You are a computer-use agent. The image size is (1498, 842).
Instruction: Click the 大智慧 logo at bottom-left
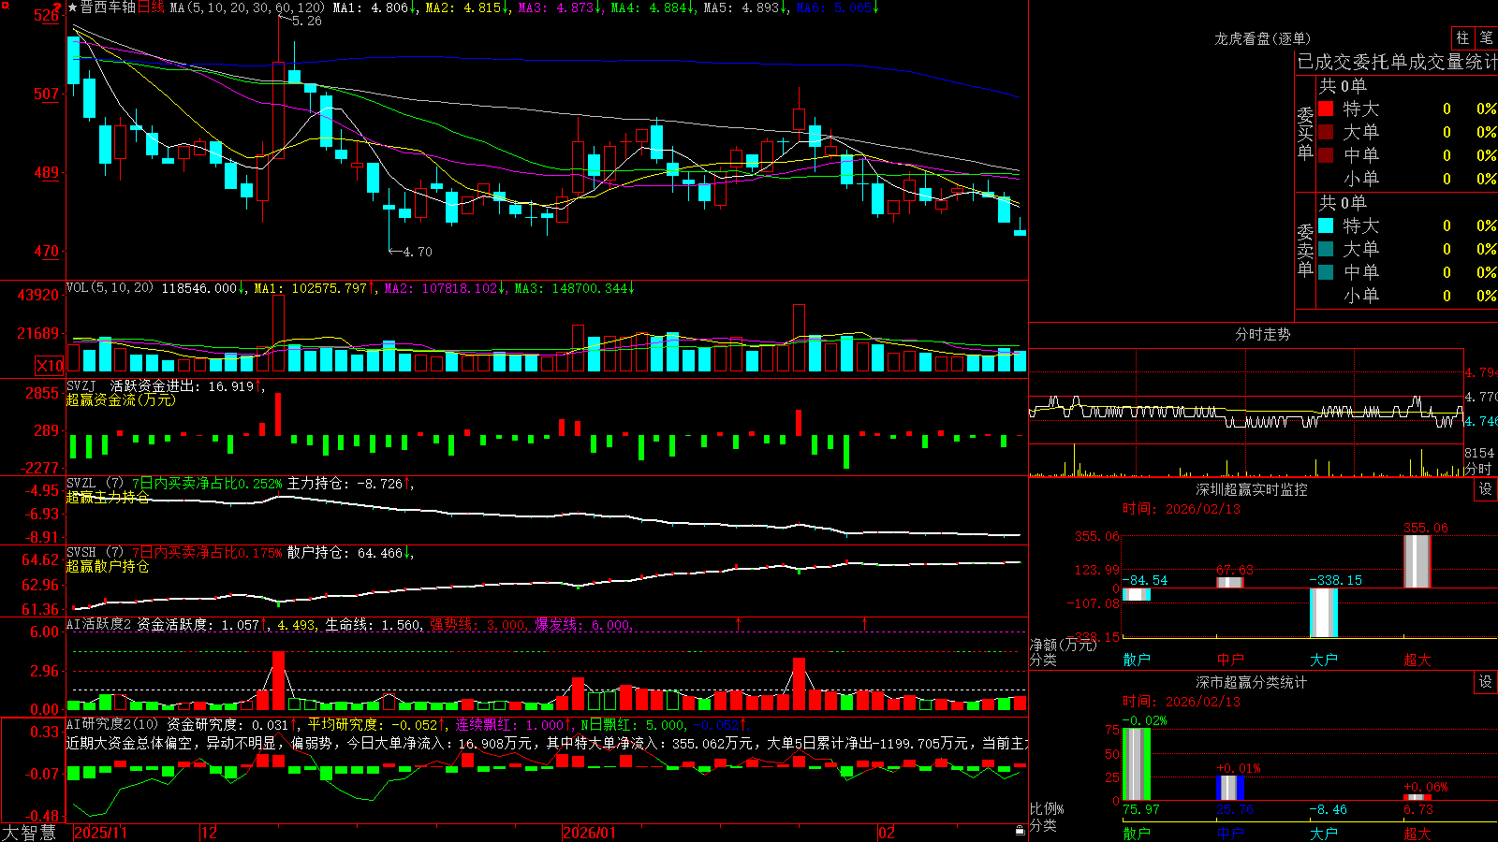click(x=29, y=832)
